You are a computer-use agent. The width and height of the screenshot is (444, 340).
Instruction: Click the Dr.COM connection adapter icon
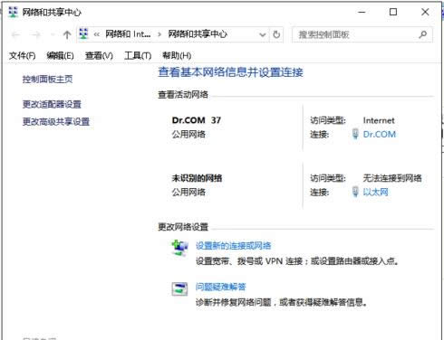coord(355,134)
